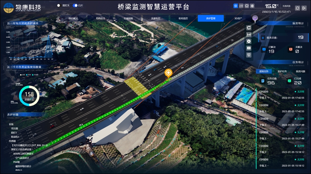This screenshot has width=311, height=174.
Task: Click the bridge span measure icon
Action: coord(249,34)
